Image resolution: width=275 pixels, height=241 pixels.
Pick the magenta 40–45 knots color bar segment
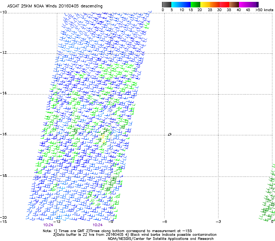(x=244, y=4)
